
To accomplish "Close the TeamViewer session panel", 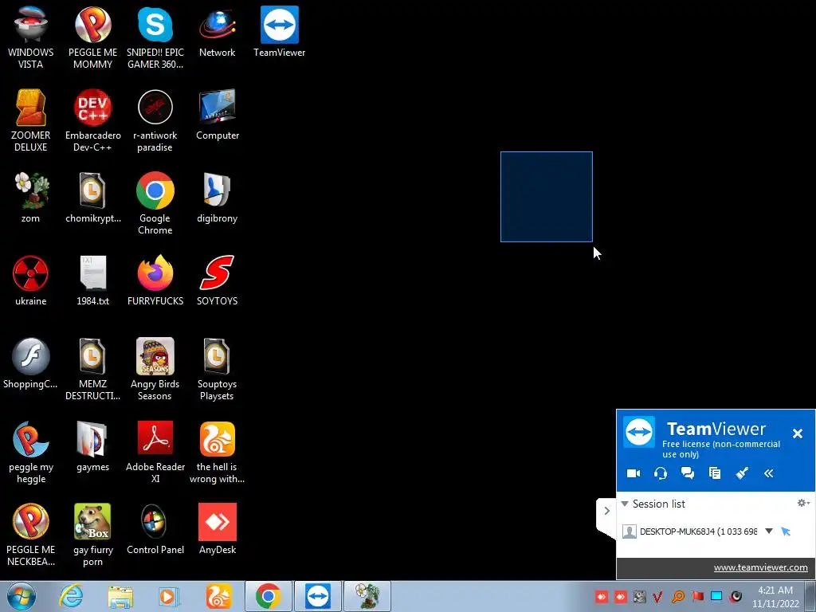I will 797,433.
